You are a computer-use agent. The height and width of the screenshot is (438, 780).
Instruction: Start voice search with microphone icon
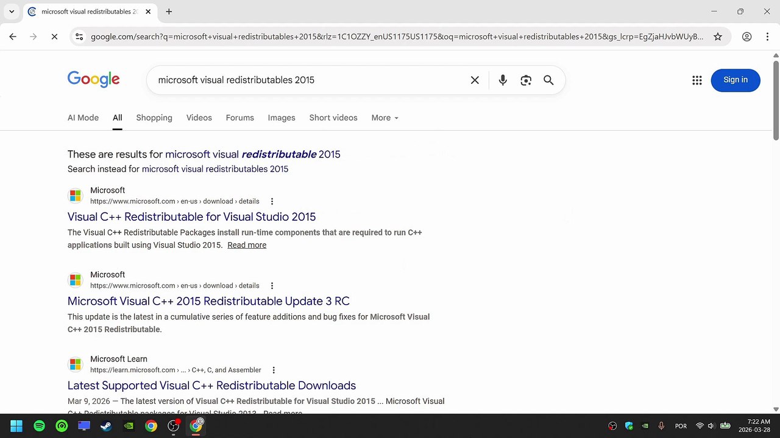[503, 80]
